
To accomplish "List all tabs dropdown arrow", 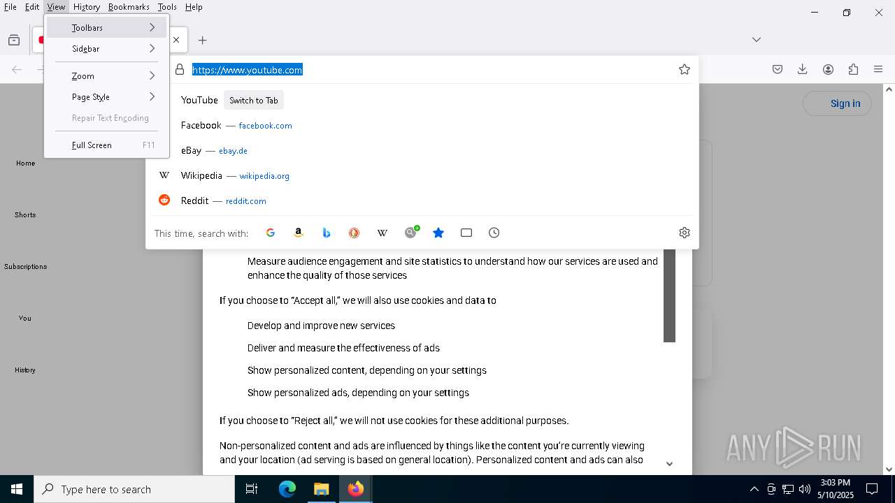I will (x=757, y=40).
